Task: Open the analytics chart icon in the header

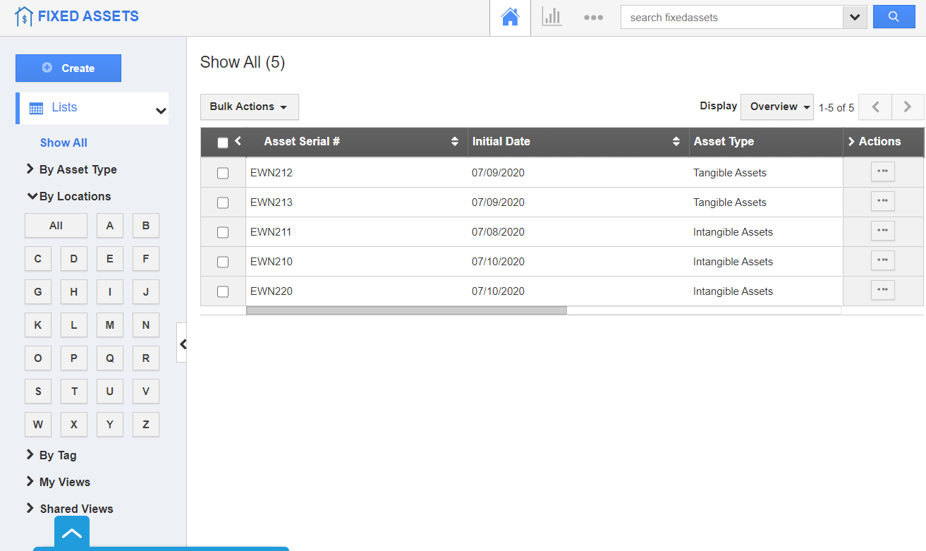Action: (x=552, y=17)
